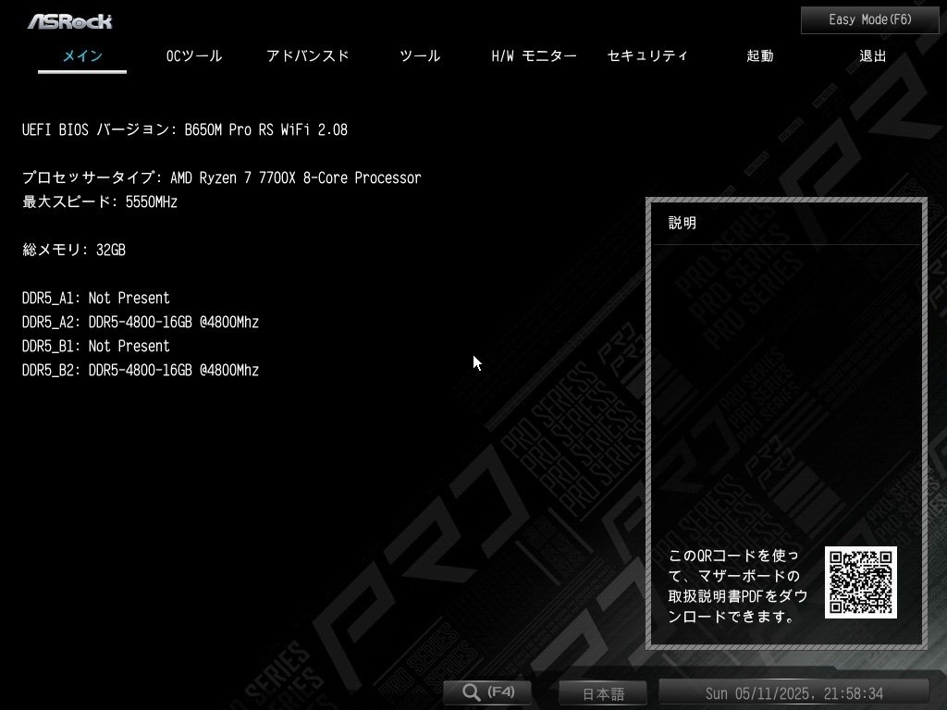Click the DDR5_B1: Not Present row
The image size is (947, 710).
(96, 347)
